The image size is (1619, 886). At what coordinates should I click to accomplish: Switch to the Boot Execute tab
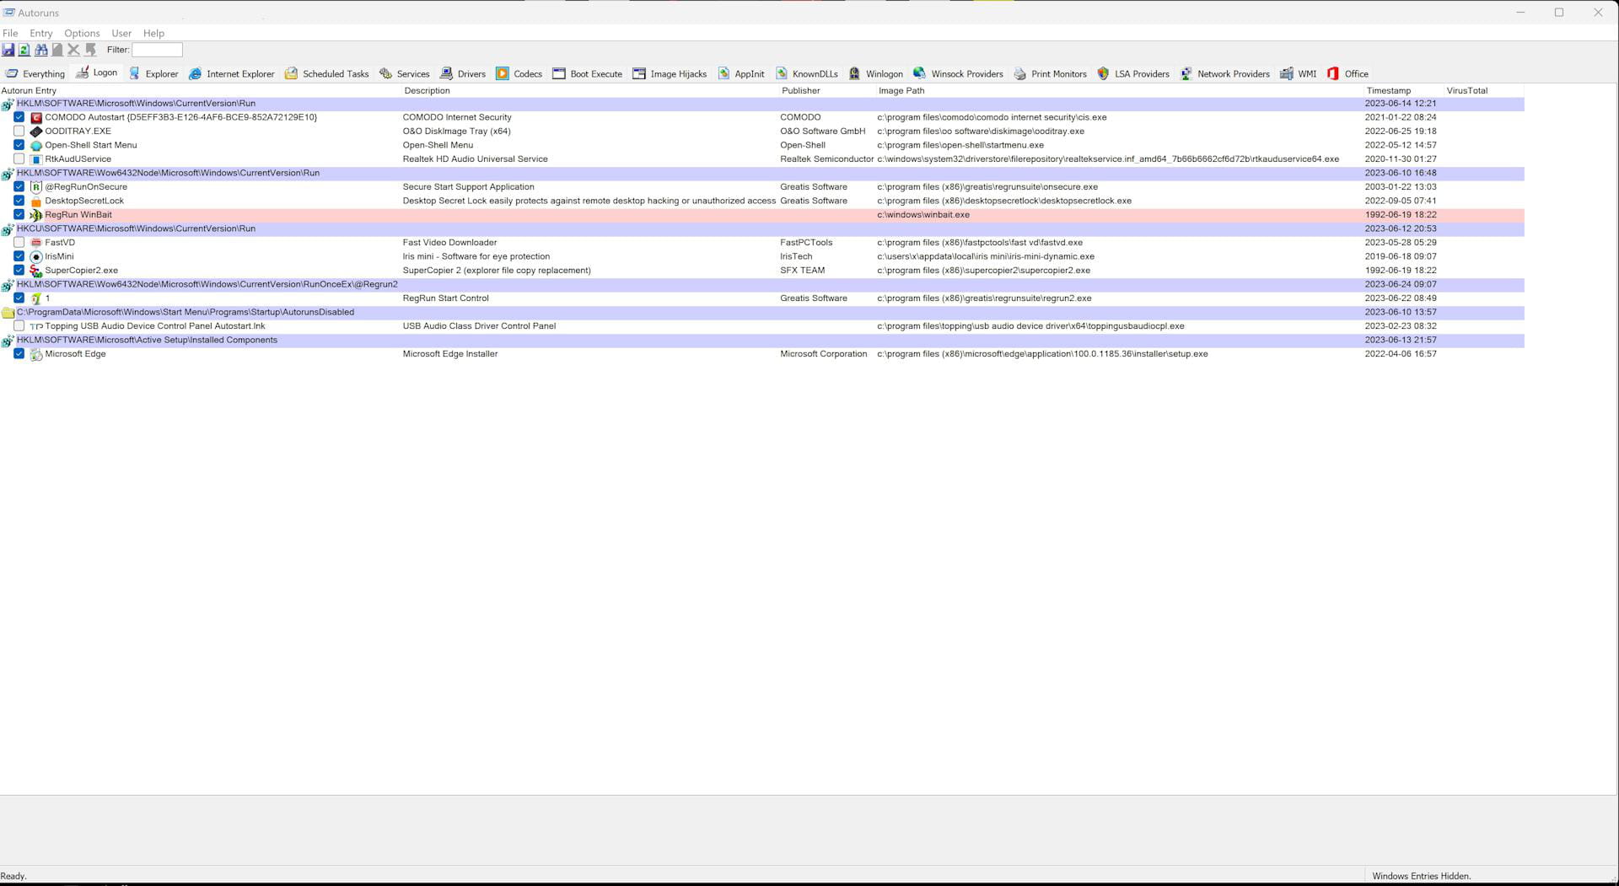click(x=587, y=73)
